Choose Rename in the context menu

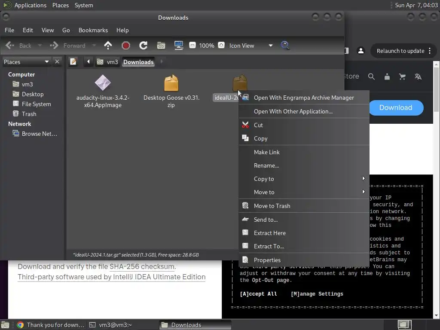[x=304, y=165]
